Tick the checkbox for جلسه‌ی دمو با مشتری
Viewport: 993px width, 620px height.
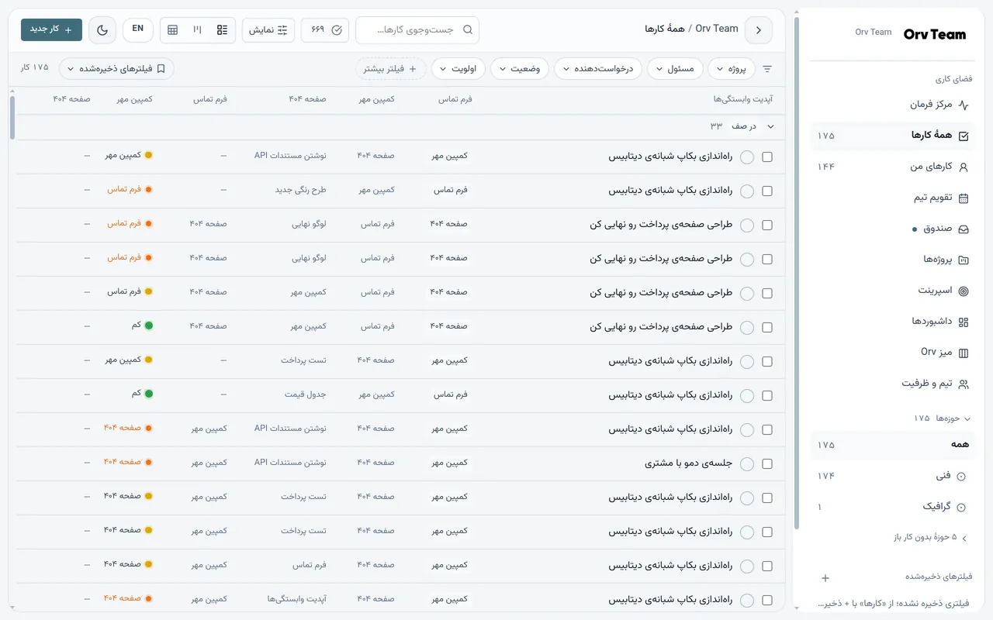(x=767, y=463)
